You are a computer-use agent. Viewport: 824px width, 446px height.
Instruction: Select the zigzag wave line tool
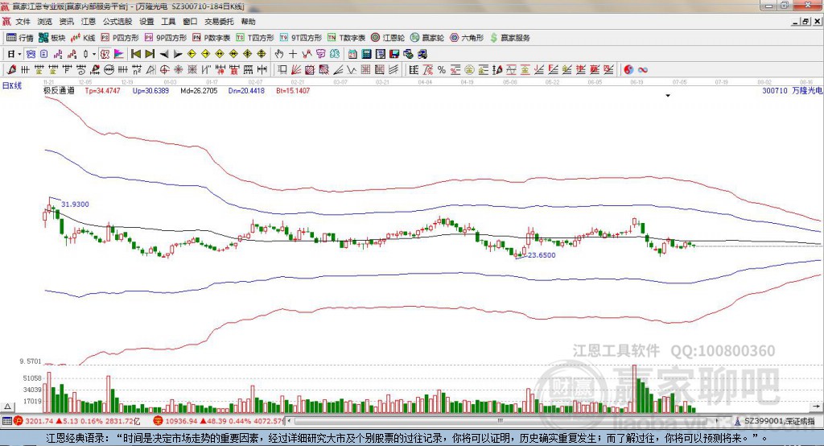point(352,69)
